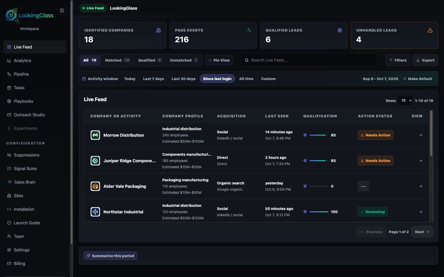Click the Qualified Leads target icon
Viewport: 444px width, 277px height.
coord(340,30)
